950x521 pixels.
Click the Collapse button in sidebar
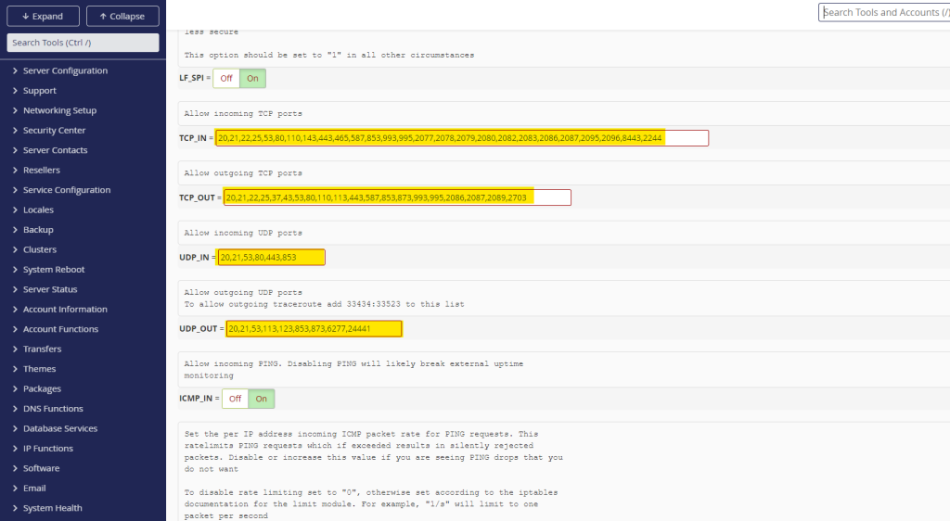coord(122,16)
